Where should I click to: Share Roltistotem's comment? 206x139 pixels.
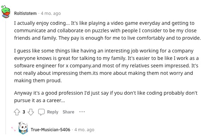coord(69,112)
